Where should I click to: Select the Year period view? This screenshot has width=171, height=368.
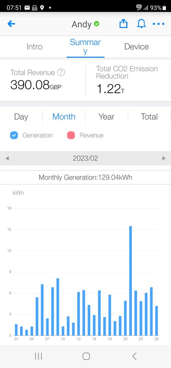pos(107,117)
